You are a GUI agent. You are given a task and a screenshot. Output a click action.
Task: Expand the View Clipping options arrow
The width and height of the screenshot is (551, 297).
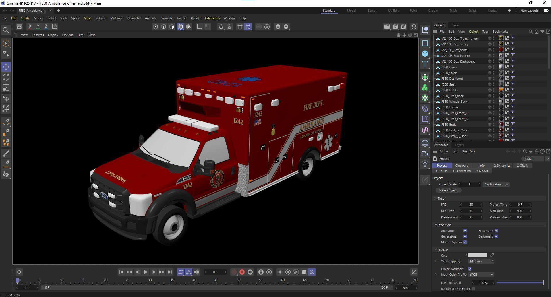[436, 261]
